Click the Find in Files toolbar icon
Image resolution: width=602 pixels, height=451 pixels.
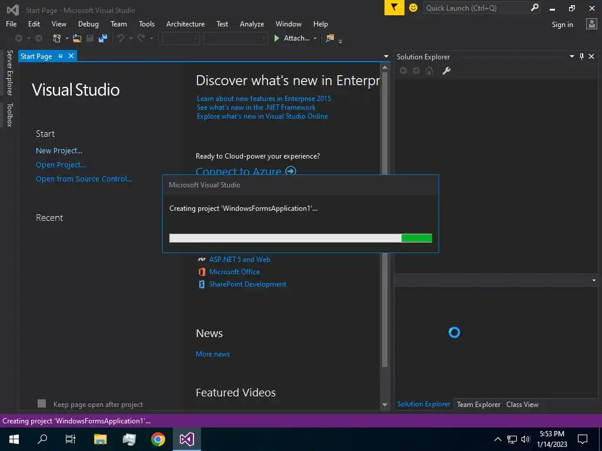(330, 38)
